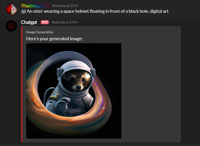Viewport: 200px width, 146px height.
Task: Open the generated otter astronaut image
Action: tap(74, 91)
